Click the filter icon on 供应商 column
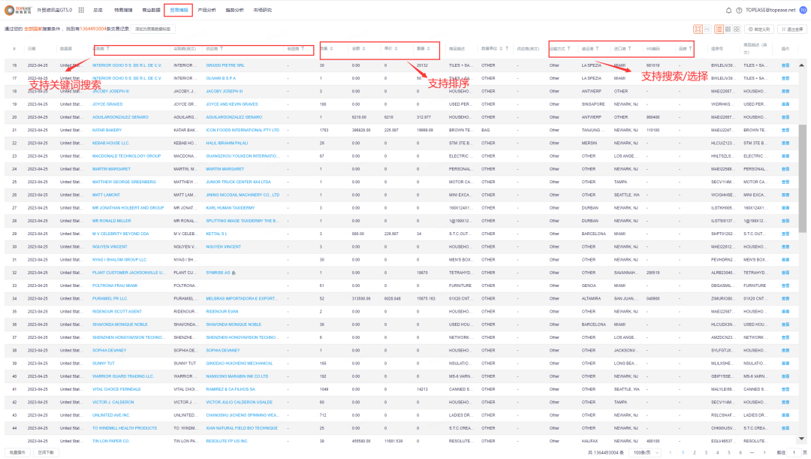811x459 pixels. 222,49
